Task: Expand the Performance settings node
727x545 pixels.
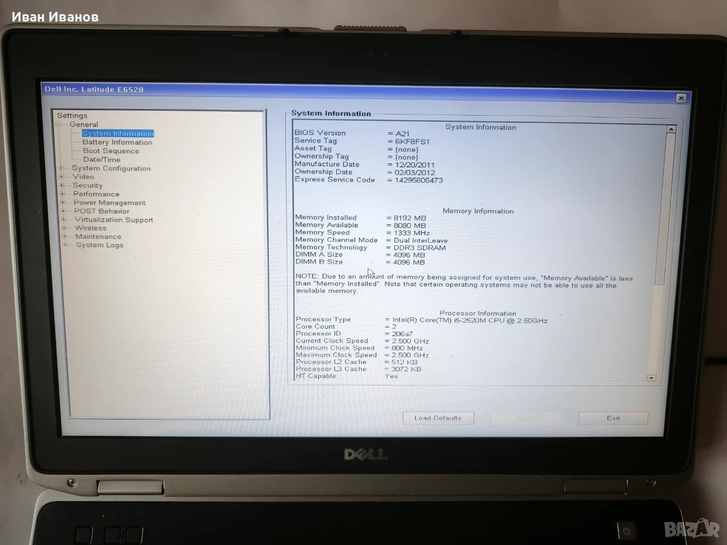Action: point(62,194)
